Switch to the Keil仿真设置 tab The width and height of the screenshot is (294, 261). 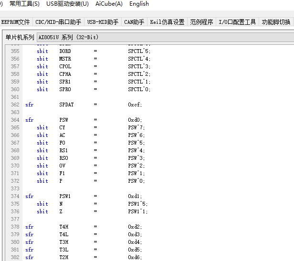[x=167, y=22]
